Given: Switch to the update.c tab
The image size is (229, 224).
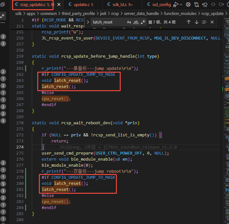Looking at the screenshot, I should pyautogui.click(x=81, y=4).
